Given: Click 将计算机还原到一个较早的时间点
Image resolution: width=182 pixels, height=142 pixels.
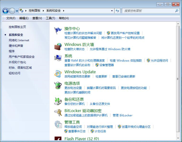Looking at the screenshot, I should (x=123, y=38).
